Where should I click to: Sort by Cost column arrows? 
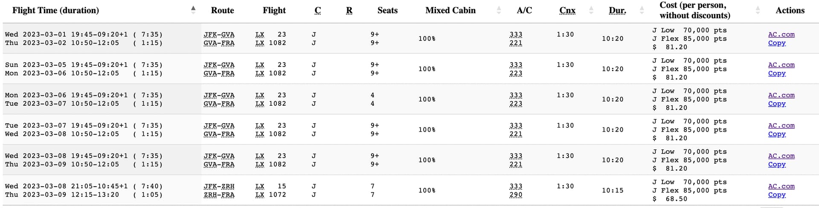coord(758,10)
